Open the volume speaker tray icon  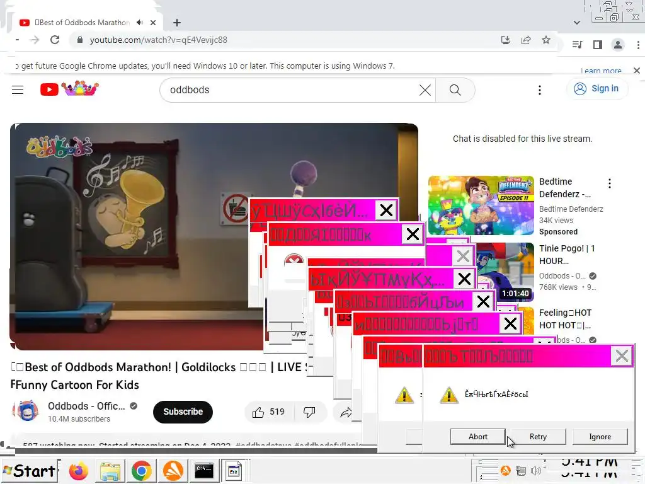(x=535, y=470)
